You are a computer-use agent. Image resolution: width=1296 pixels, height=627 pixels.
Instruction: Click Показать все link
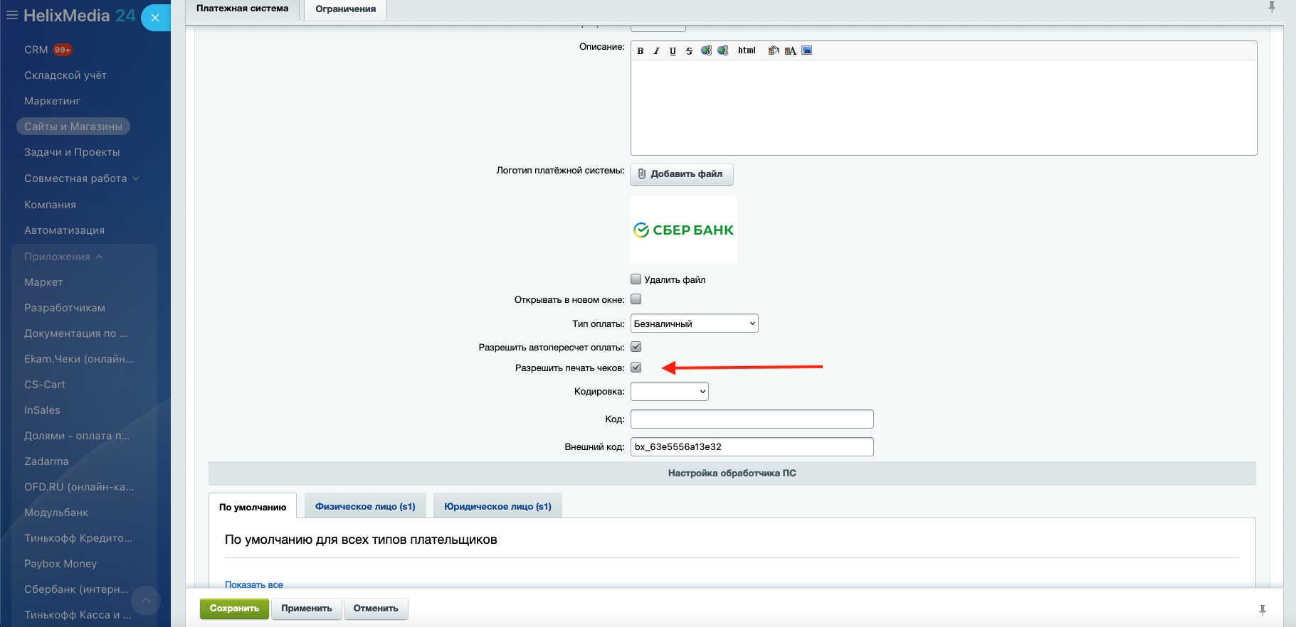(x=254, y=584)
